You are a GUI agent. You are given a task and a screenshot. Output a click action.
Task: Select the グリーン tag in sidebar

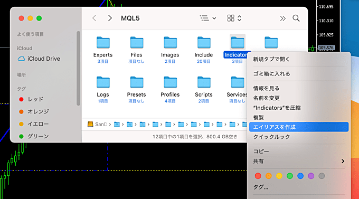[34, 136]
